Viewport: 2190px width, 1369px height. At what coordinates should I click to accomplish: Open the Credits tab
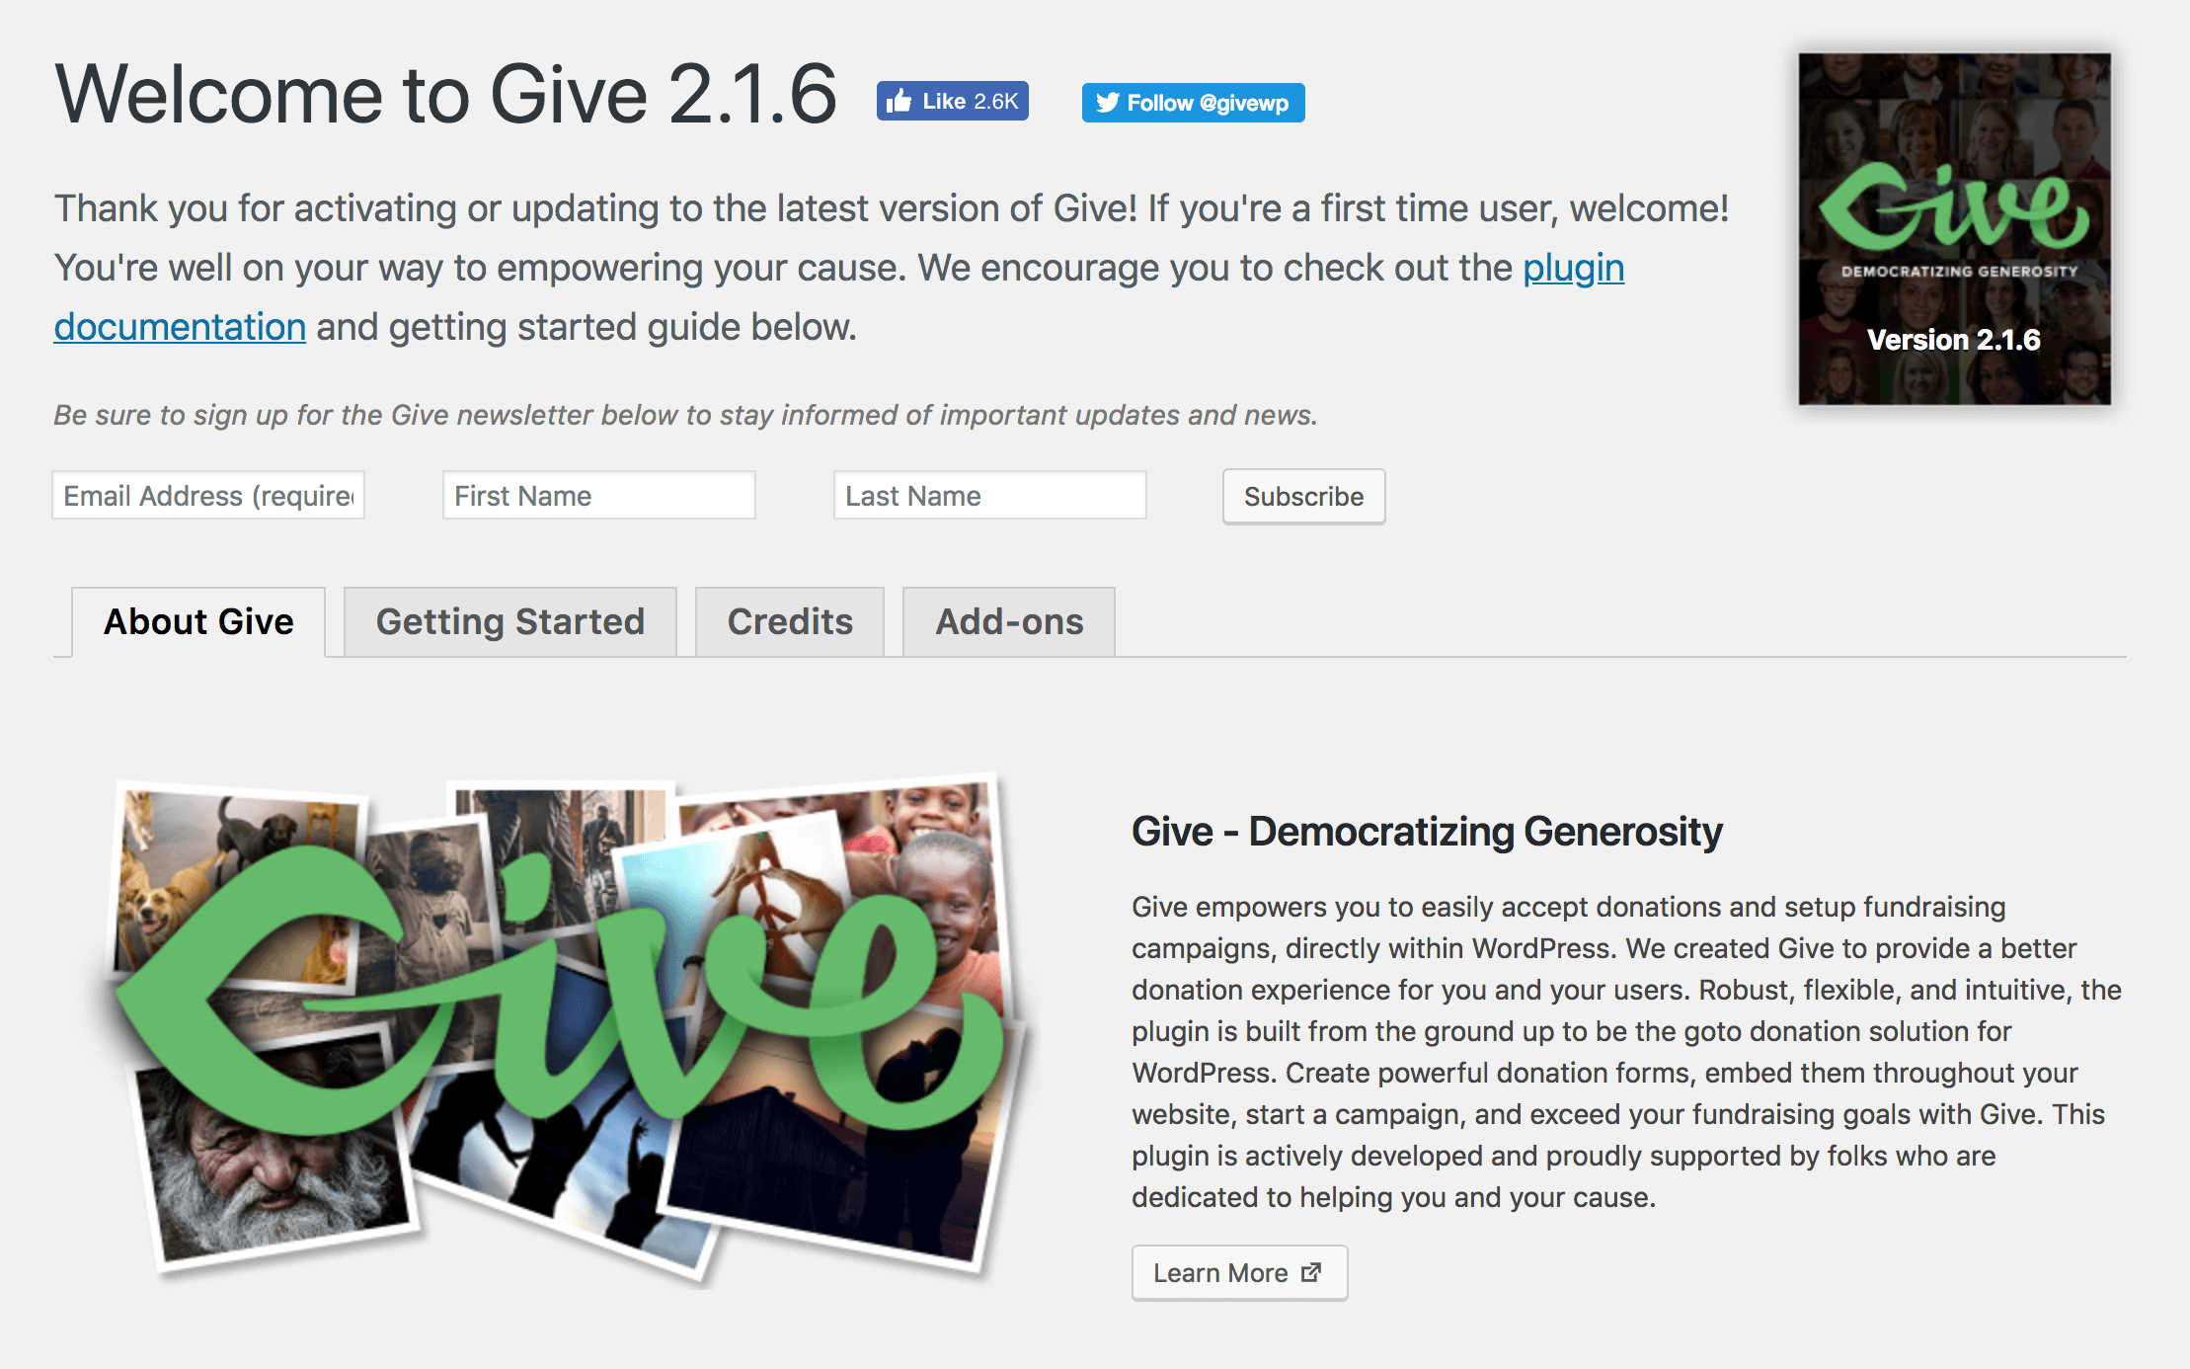(x=790, y=621)
